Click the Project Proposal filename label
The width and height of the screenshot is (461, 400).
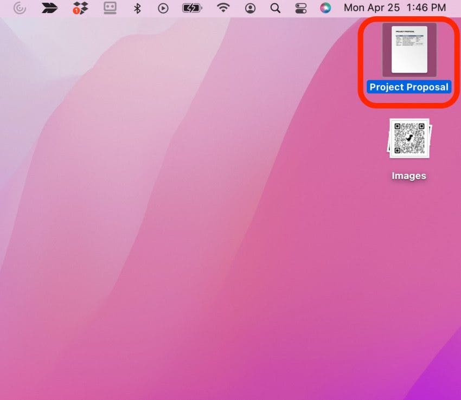[408, 87]
